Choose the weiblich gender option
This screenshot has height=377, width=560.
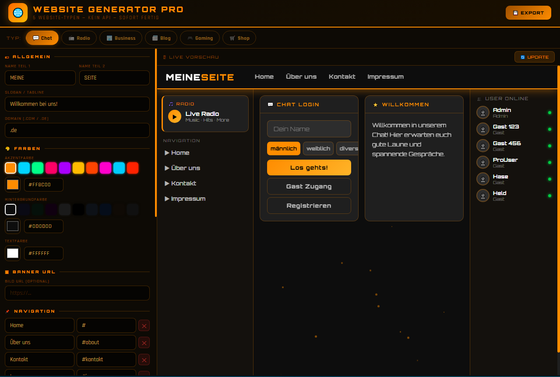[x=318, y=149]
